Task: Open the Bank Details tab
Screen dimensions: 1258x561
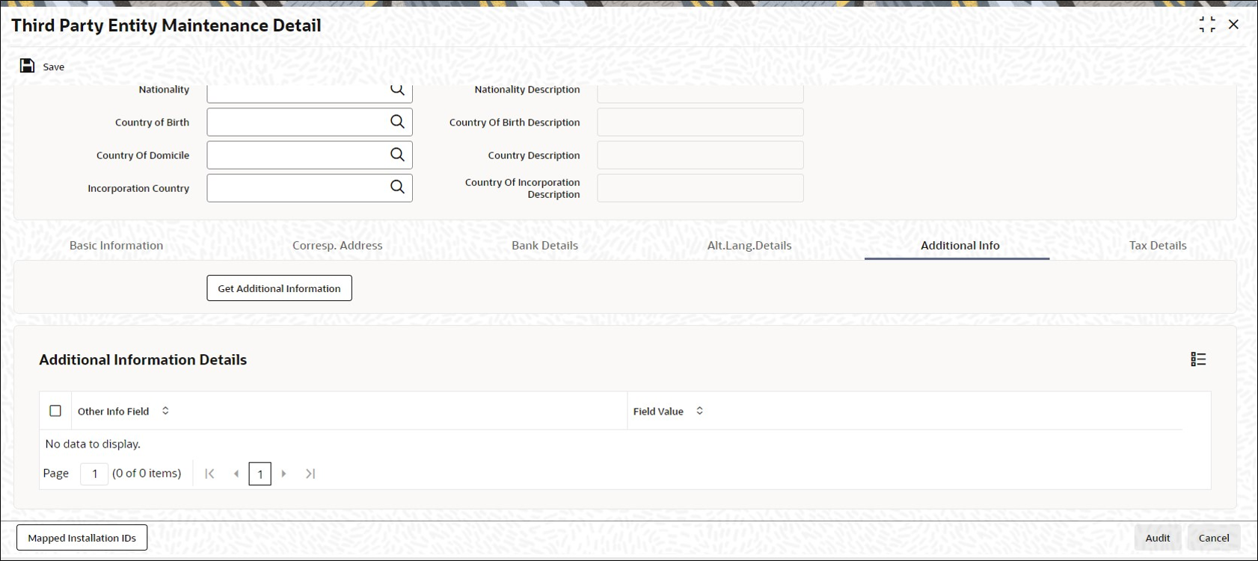Action: point(544,245)
